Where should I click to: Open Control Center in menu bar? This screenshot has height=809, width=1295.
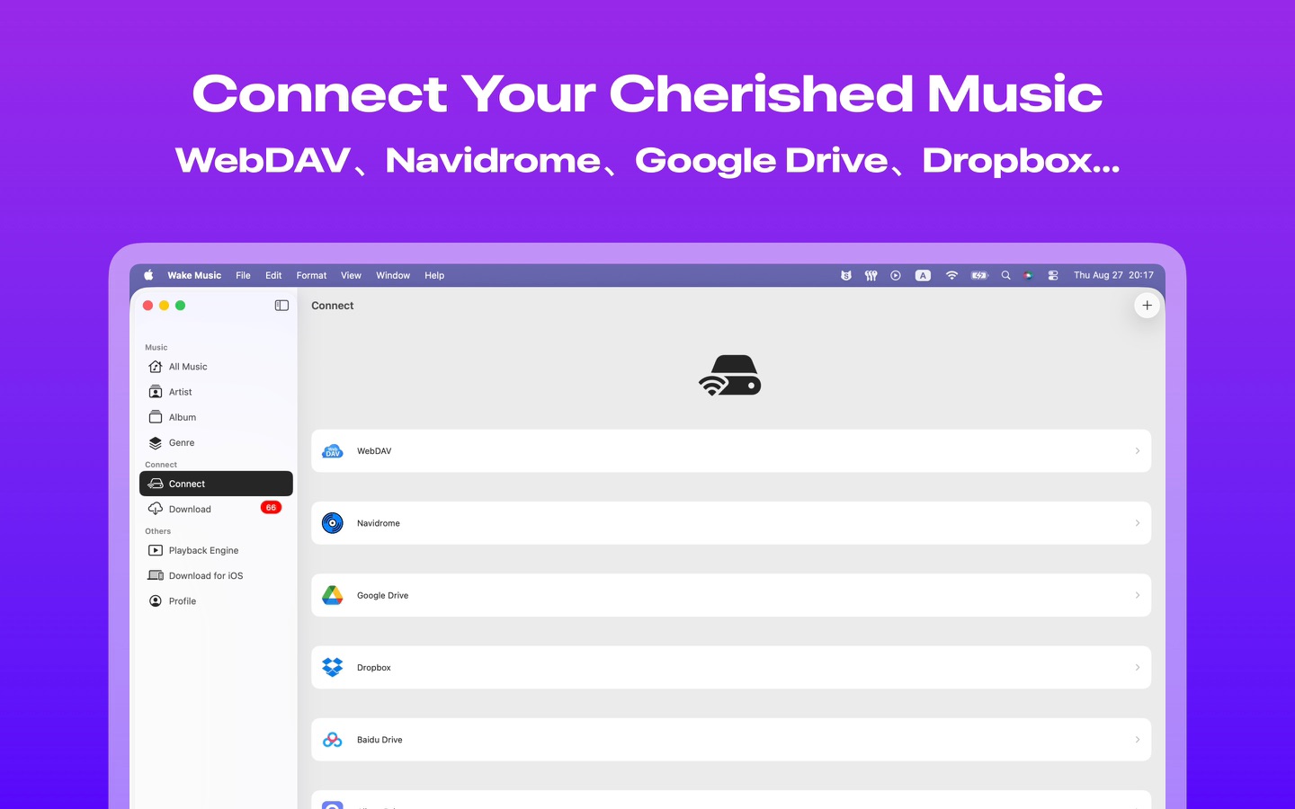(x=1053, y=275)
